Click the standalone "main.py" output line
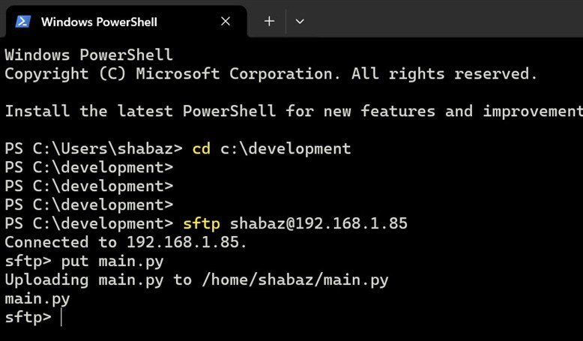 [x=37, y=298]
